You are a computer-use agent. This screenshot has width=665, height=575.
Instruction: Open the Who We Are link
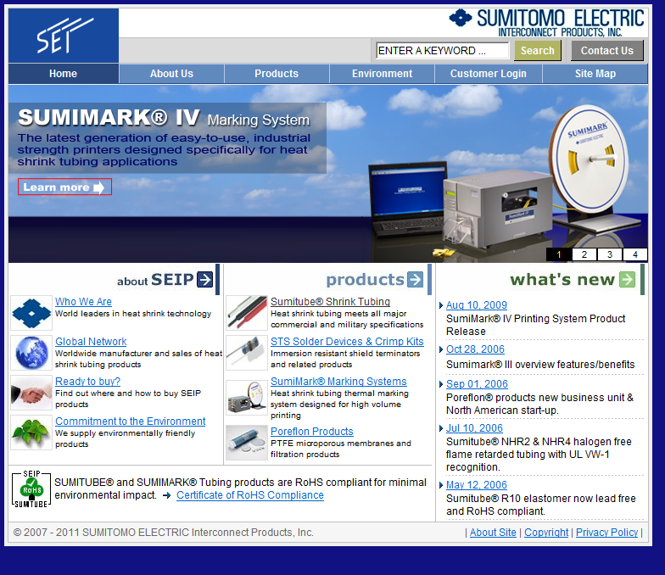[x=83, y=302]
